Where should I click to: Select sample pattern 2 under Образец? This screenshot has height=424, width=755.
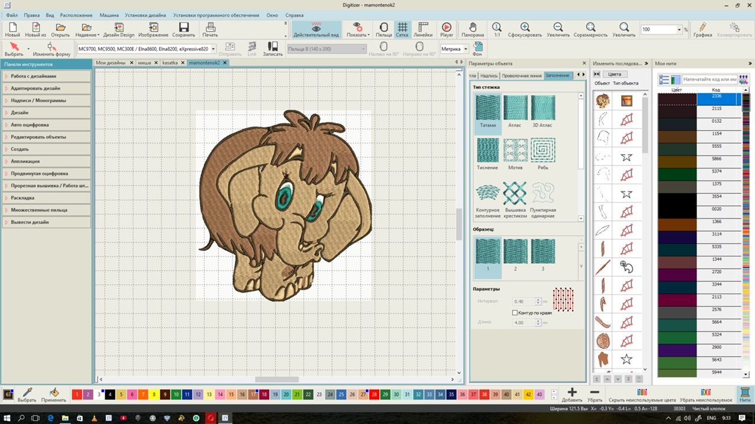click(515, 254)
